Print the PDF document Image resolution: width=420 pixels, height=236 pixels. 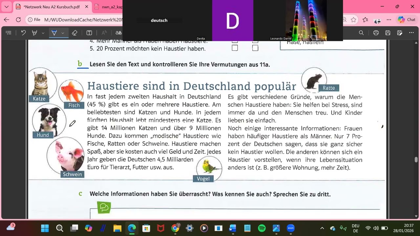[376, 33]
